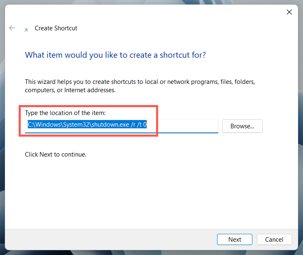This screenshot has width=303, height=255.
Task: Click the "Type the location of the item" label
Action: tap(66, 113)
